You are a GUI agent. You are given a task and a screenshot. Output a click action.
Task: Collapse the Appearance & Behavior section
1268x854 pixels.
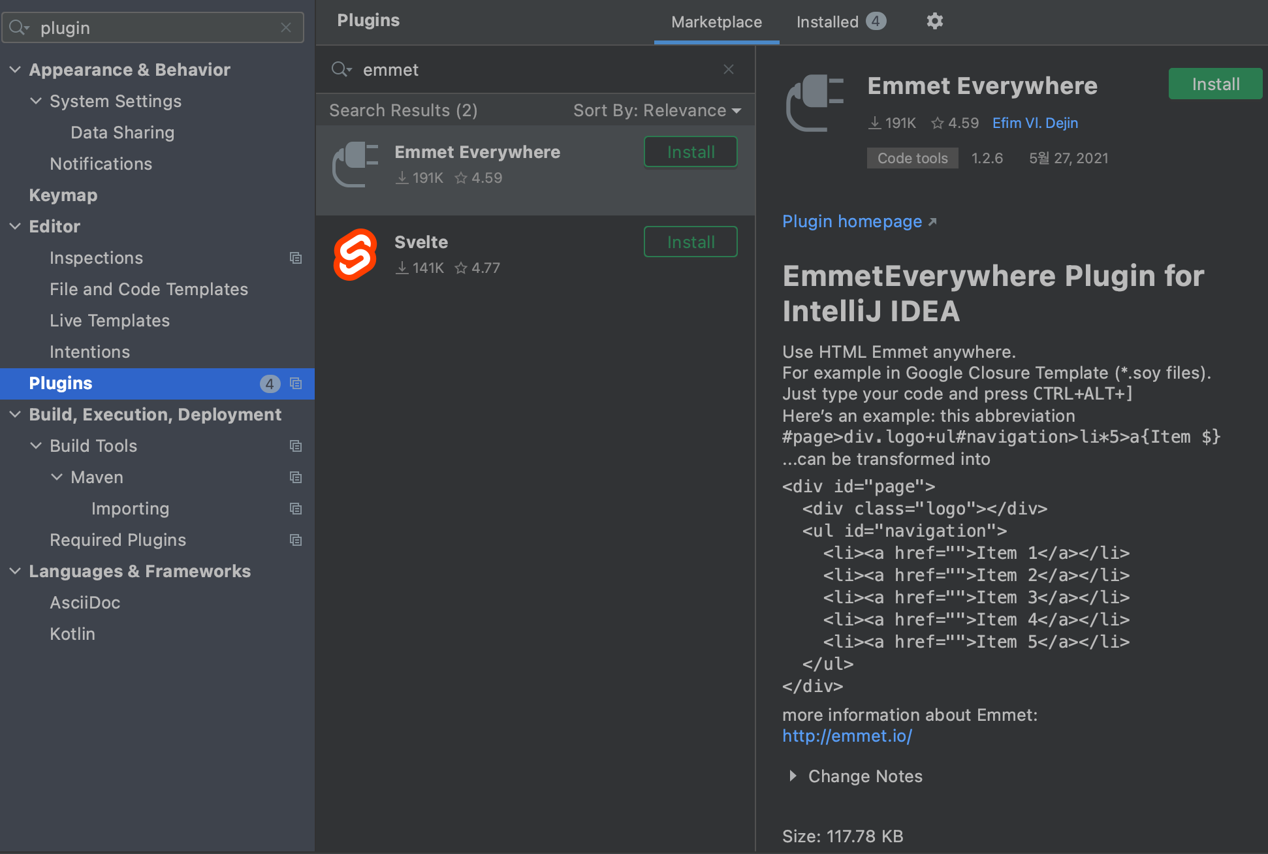pos(15,70)
